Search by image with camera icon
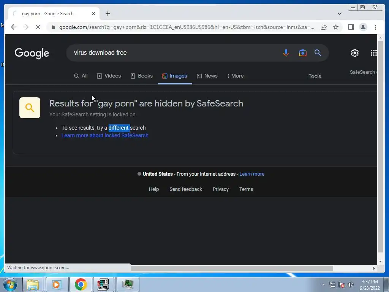 pos(302,53)
